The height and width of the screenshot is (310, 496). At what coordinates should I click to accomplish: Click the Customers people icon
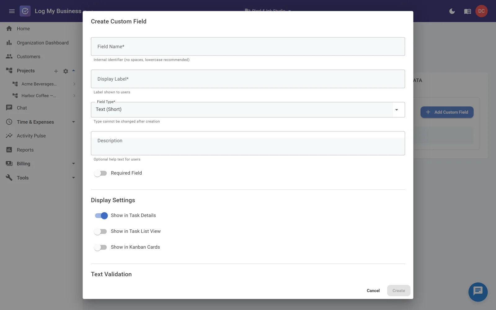pyautogui.click(x=9, y=56)
